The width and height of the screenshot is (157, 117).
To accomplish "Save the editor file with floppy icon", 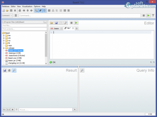I will (56, 23).
